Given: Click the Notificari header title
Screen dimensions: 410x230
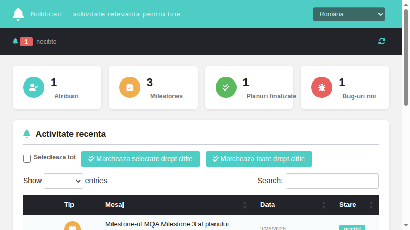Looking at the screenshot, I should pos(46,14).
